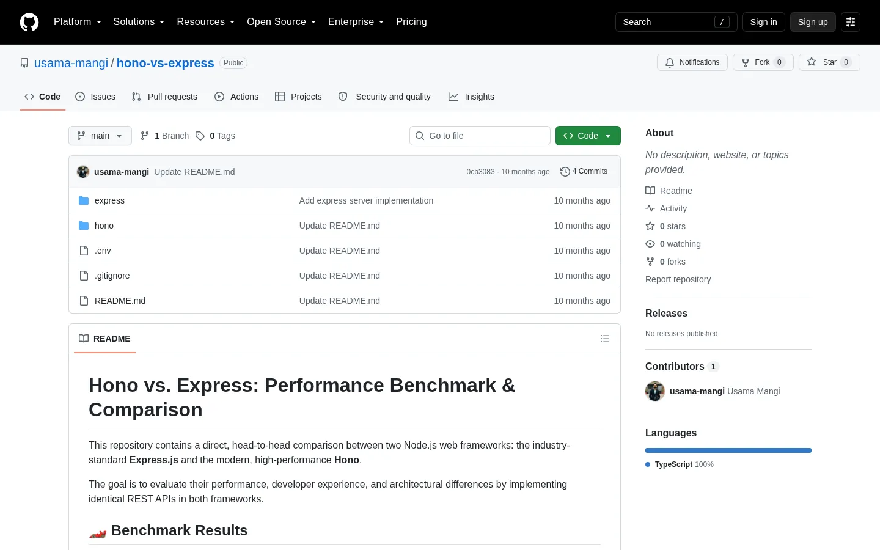Switch to the Insights tab
880x550 pixels.
coord(471,97)
